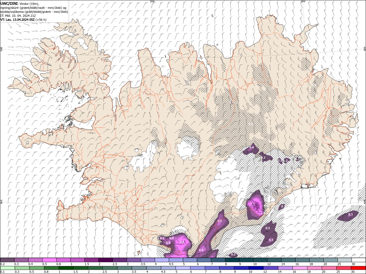Click the 0.4 snowfall value on the map
366x274 pixels.
point(252,147)
